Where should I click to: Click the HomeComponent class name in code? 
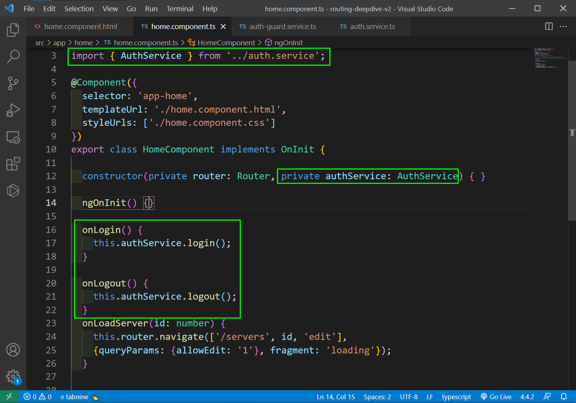coord(178,150)
